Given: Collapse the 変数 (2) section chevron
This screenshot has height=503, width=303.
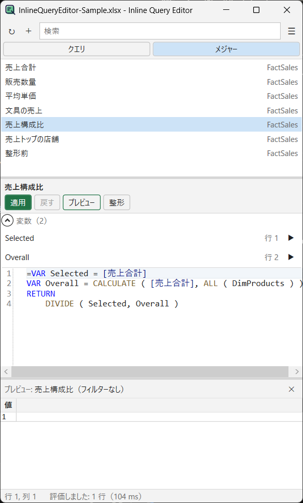Looking at the screenshot, I should click(x=7, y=221).
